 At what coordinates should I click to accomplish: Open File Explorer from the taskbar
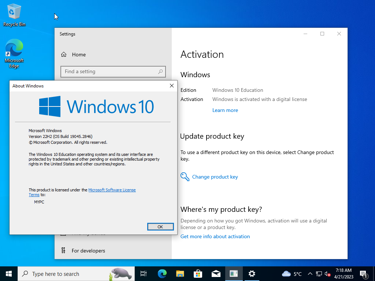point(180,274)
